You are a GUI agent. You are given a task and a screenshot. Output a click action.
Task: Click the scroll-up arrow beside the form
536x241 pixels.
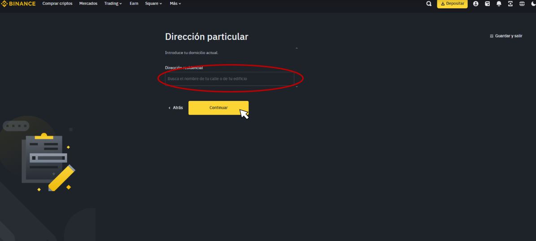click(x=296, y=48)
